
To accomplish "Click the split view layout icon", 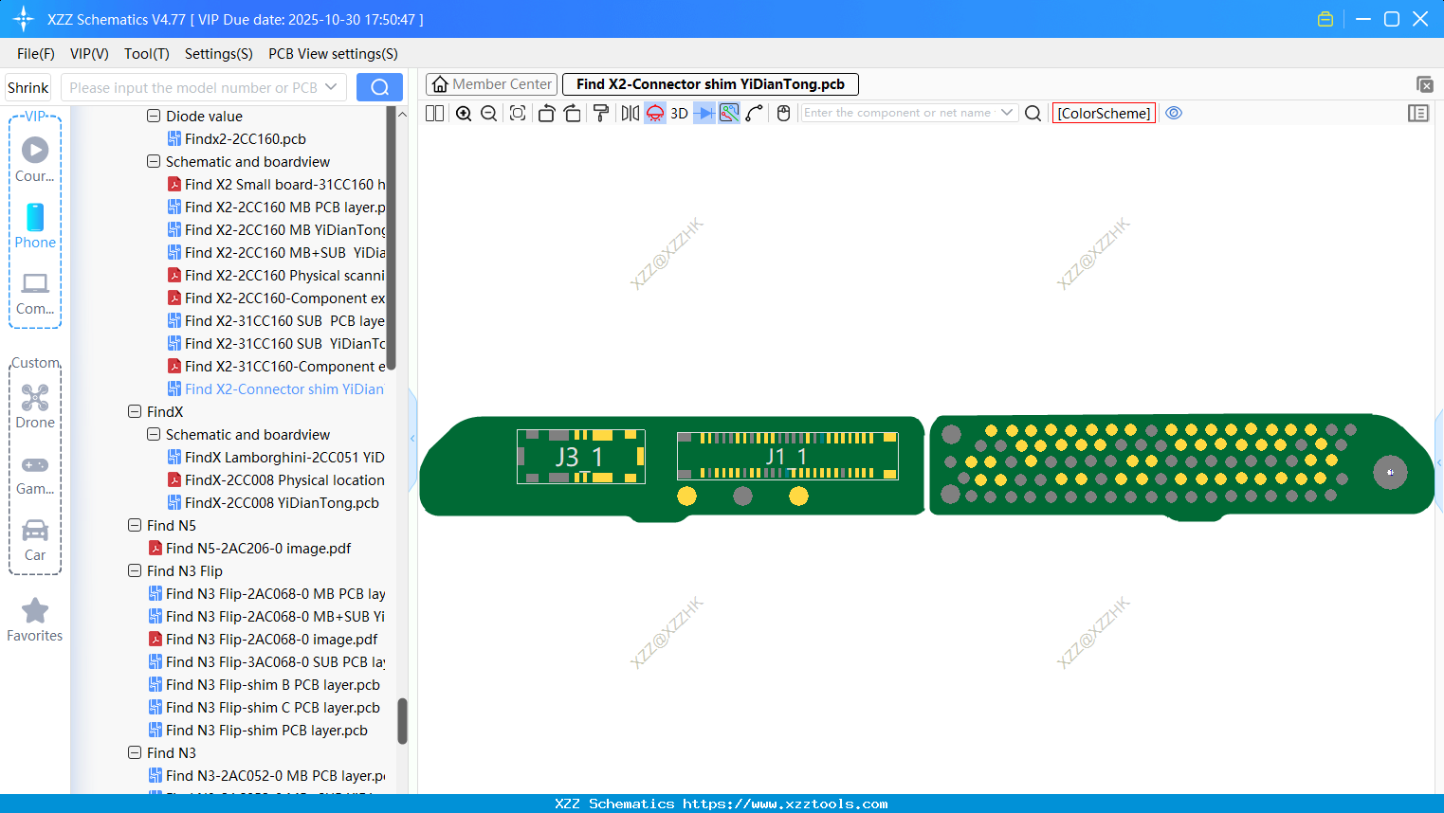I will [x=434, y=113].
